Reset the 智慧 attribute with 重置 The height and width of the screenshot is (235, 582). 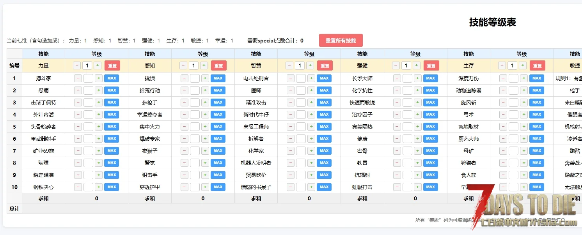325,65
